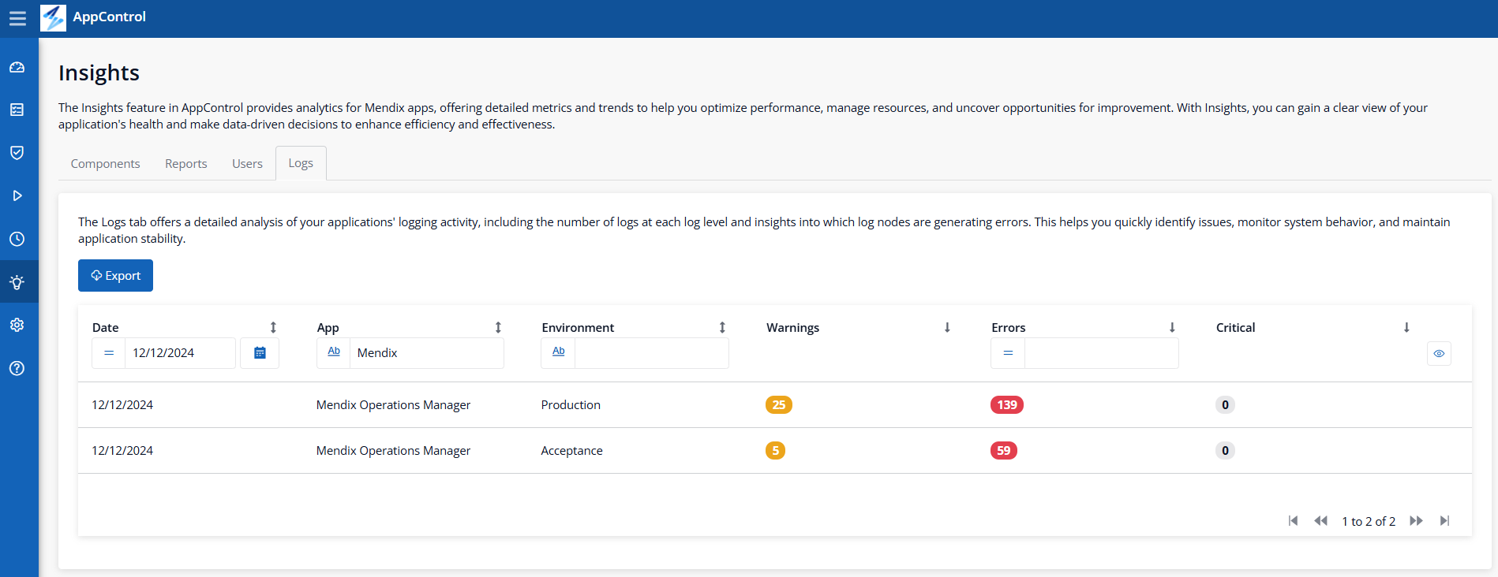The width and height of the screenshot is (1498, 577).
Task: Sort by the Errors column arrow
Action: [x=1172, y=327]
